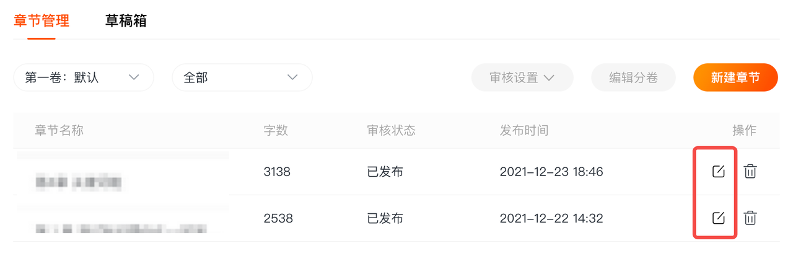
Task: Edit the chapter with 3138 words
Action: click(718, 172)
